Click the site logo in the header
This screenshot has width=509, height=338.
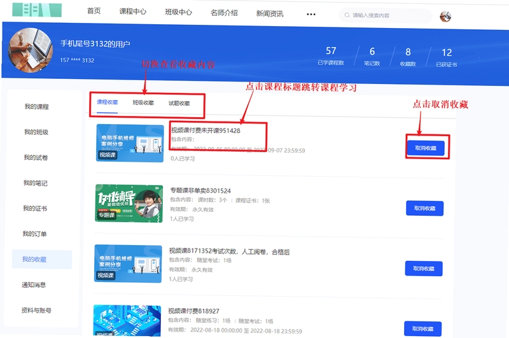(x=37, y=10)
